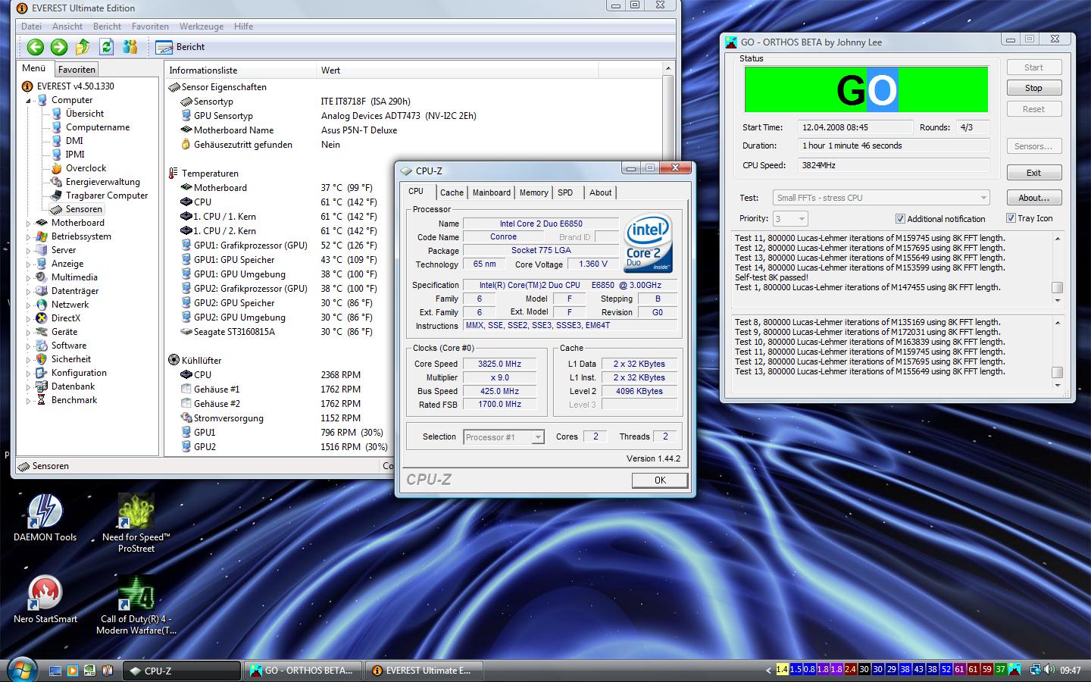1091x682 pixels.
Task: Click the fourth quick launch icon
Action: click(x=107, y=671)
